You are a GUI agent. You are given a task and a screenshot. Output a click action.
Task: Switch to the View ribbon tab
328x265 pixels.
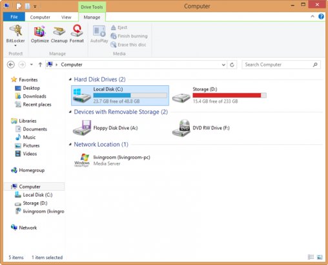pos(66,17)
